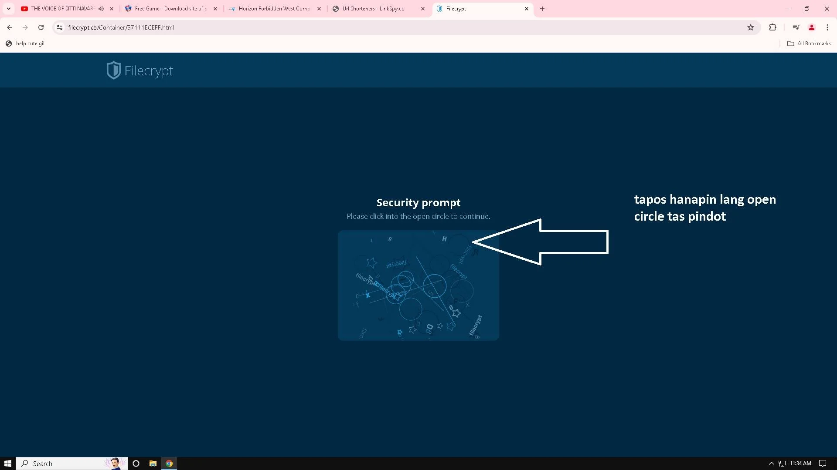837x470 pixels.
Task: Switch to Url Shorteners LinkSpy tab
Action: 373,9
